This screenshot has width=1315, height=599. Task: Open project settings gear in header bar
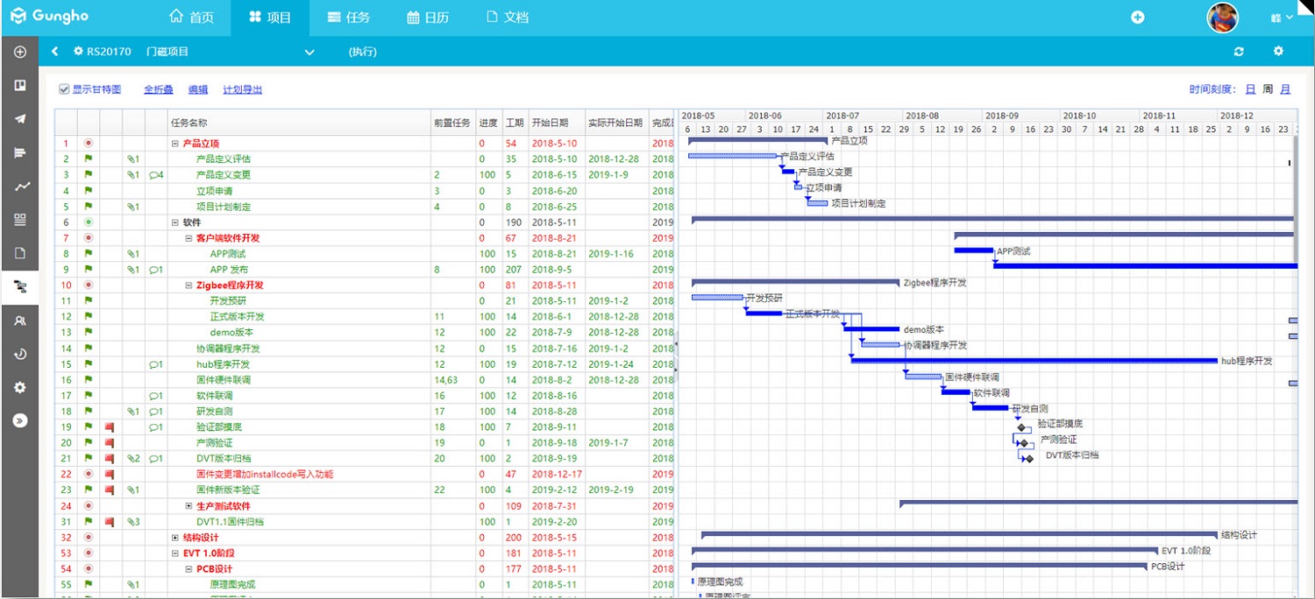click(x=1278, y=52)
